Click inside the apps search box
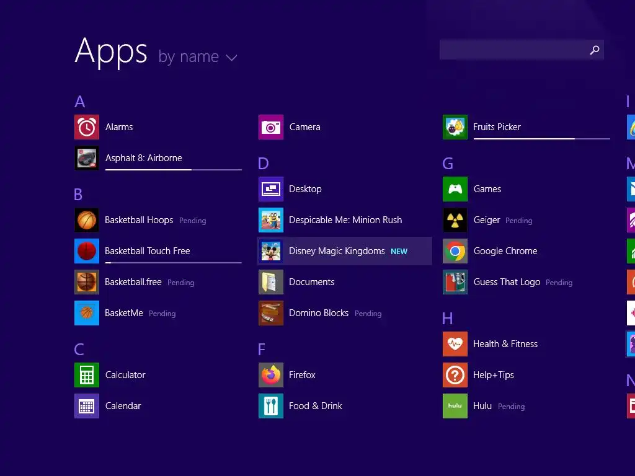This screenshot has width=635, height=476. (522, 50)
